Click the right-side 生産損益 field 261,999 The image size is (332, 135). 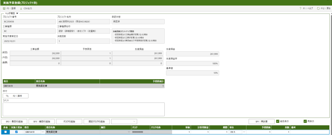coord(193,54)
